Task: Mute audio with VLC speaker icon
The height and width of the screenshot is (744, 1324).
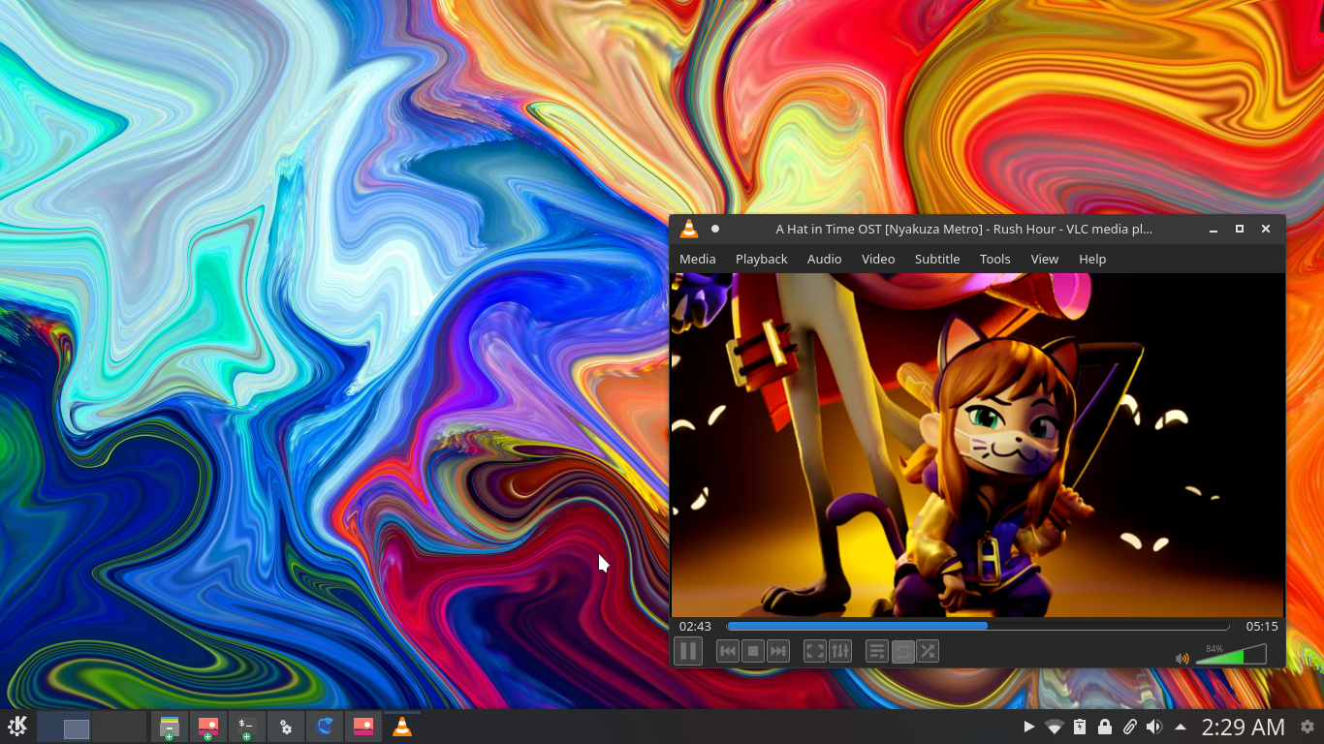Action: (x=1182, y=659)
